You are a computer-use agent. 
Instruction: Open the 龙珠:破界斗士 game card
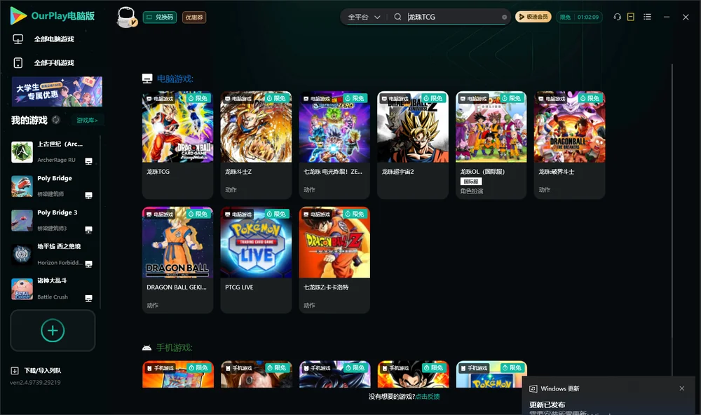click(x=569, y=145)
